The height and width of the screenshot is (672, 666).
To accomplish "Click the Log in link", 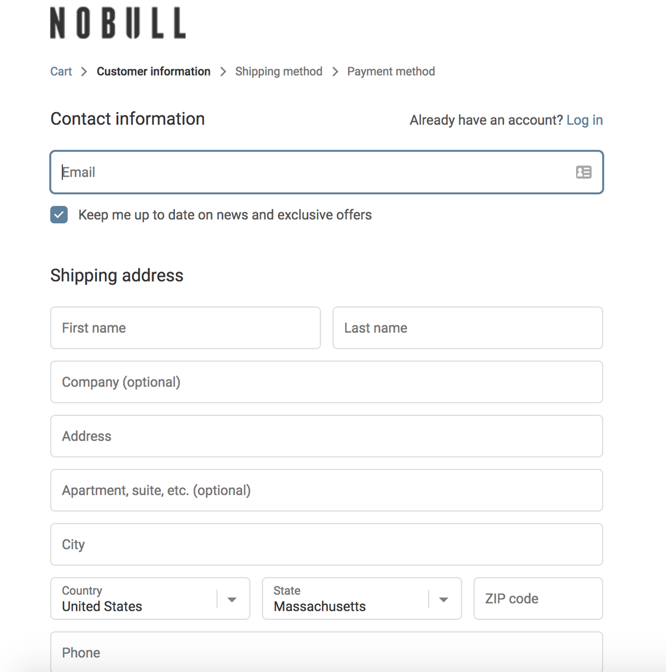I will pos(584,120).
